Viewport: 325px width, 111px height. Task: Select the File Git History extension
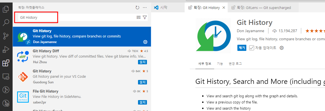click(x=82, y=97)
